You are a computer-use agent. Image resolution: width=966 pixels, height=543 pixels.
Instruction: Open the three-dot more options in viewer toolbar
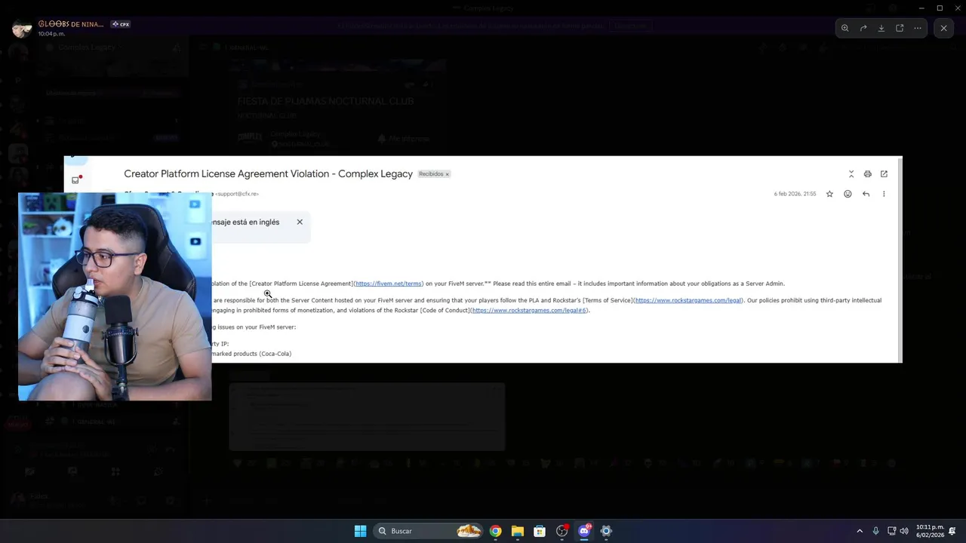point(918,28)
